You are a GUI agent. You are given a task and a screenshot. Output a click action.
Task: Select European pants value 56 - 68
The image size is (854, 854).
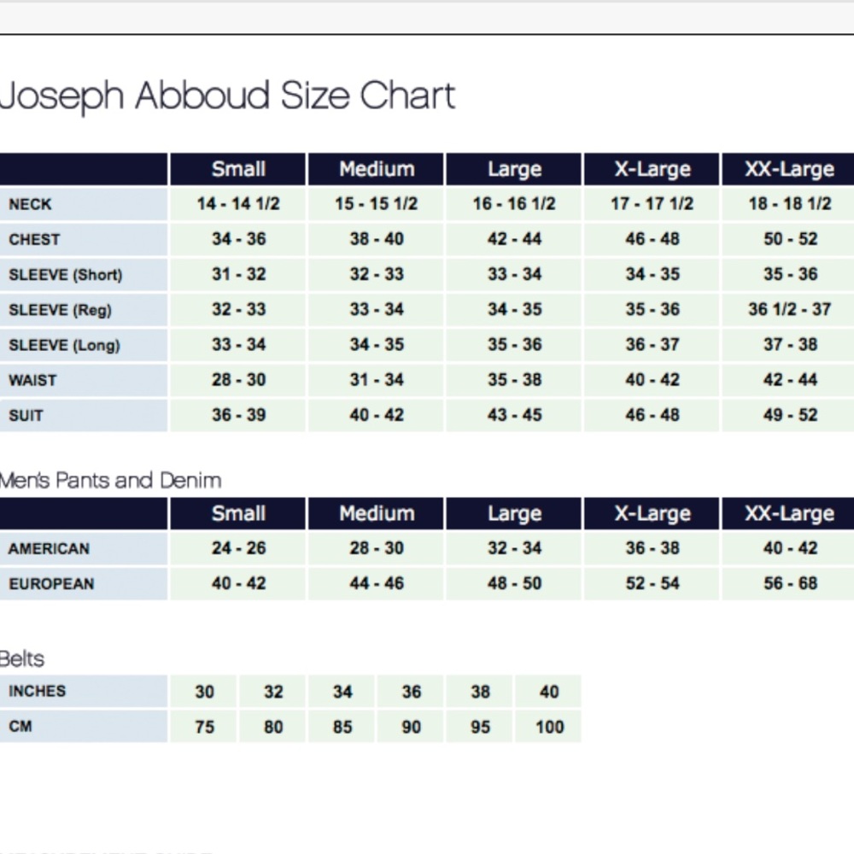coord(790,583)
